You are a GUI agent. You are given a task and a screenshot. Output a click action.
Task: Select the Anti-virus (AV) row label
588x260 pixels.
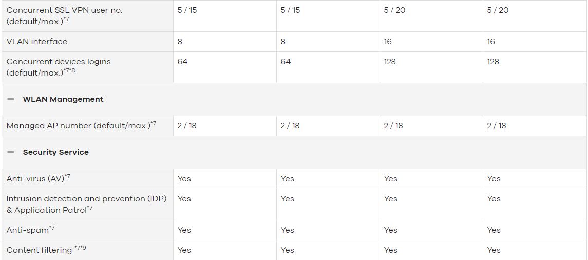point(35,179)
